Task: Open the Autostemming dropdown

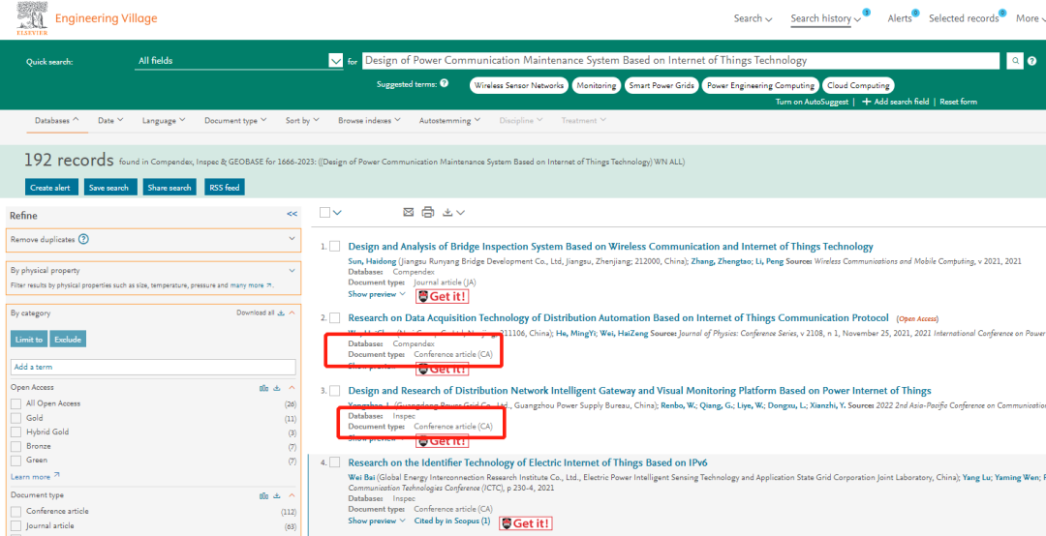Action: [x=449, y=121]
